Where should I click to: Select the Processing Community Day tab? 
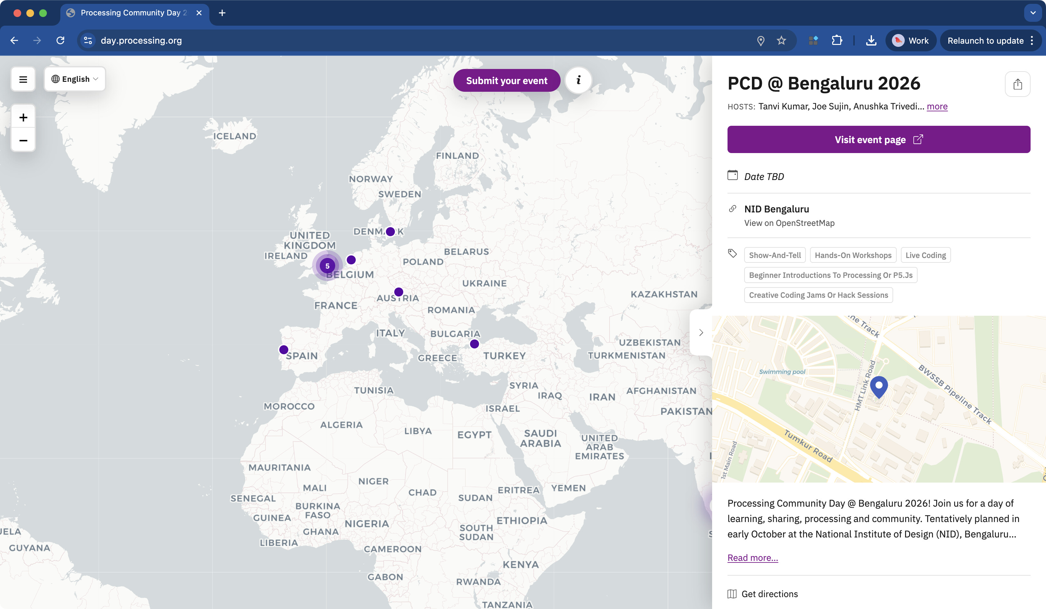133,13
